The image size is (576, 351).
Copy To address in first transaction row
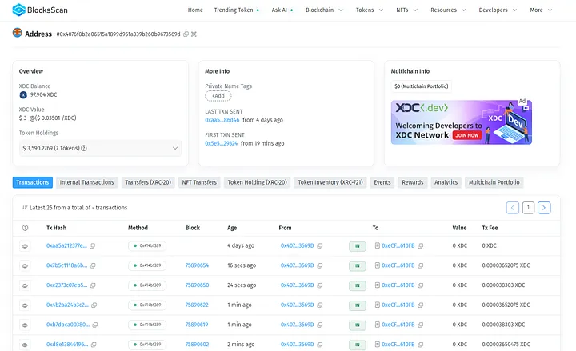[x=421, y=245]
